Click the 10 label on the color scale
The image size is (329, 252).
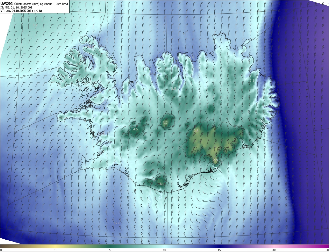tap(164, 250)
